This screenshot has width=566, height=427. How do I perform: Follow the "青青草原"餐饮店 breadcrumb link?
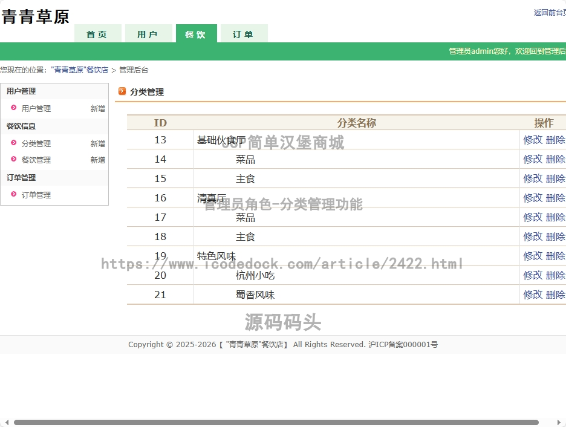click(x=79, y=70)
